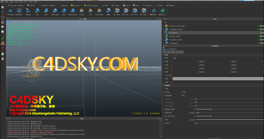264x139 pixels.
Task: Toggle cache disk icon for HY_Bubbles_Foam01
Action: pos(261,29)
